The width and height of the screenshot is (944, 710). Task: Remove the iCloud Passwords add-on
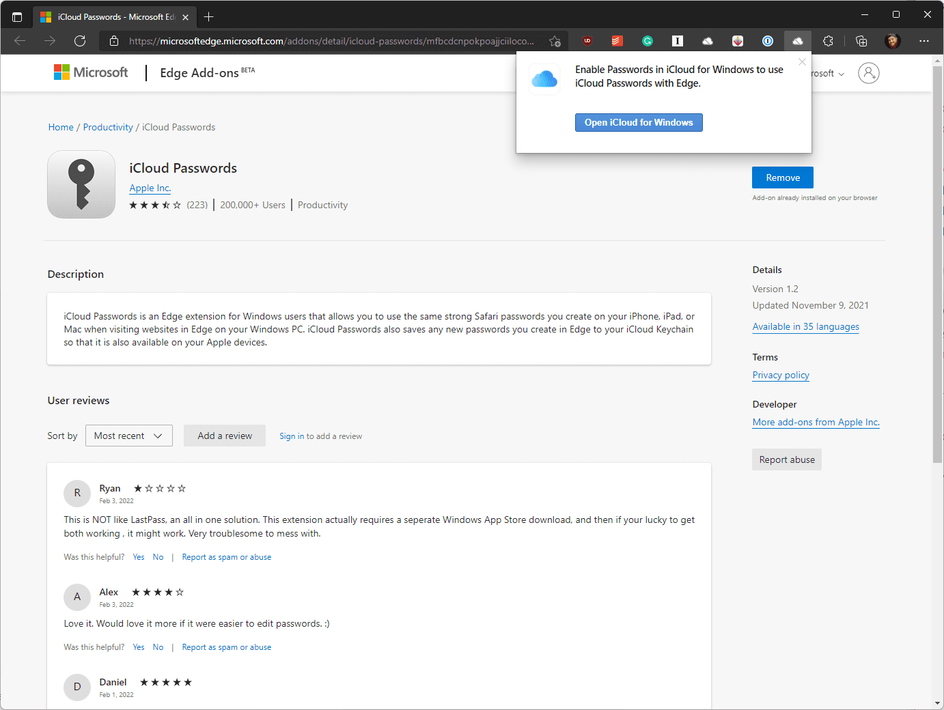(783, 177)
